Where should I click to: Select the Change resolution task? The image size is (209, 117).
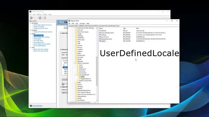coord(39,35)
